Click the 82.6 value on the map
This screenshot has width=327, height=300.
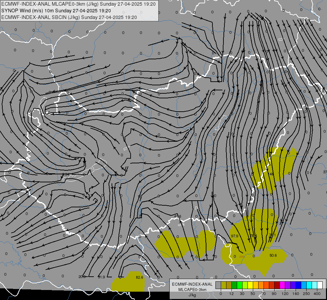140,277
